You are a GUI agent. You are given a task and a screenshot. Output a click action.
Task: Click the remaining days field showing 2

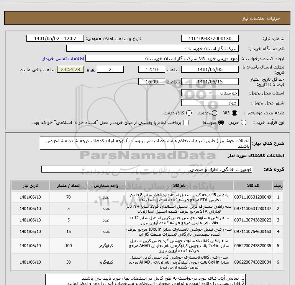coord(110,69)
